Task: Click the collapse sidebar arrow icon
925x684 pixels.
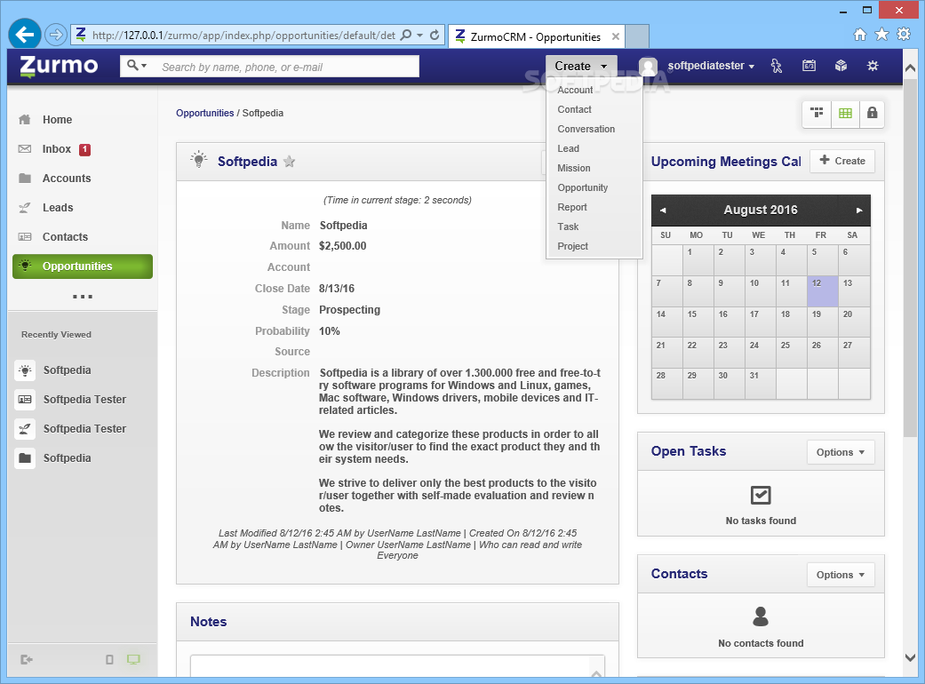Action: click(x=26, y=659)
